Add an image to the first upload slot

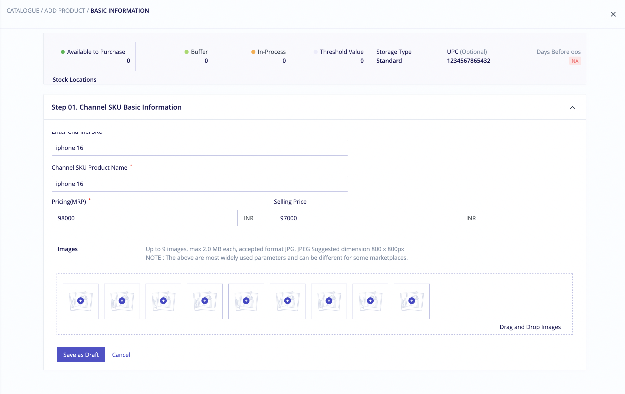(x=81, y=301)
